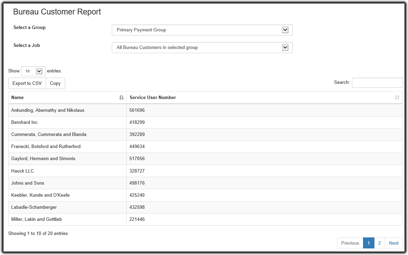Click the Service User Number sort icon
408x255 pixels.
tap(397, 98)
